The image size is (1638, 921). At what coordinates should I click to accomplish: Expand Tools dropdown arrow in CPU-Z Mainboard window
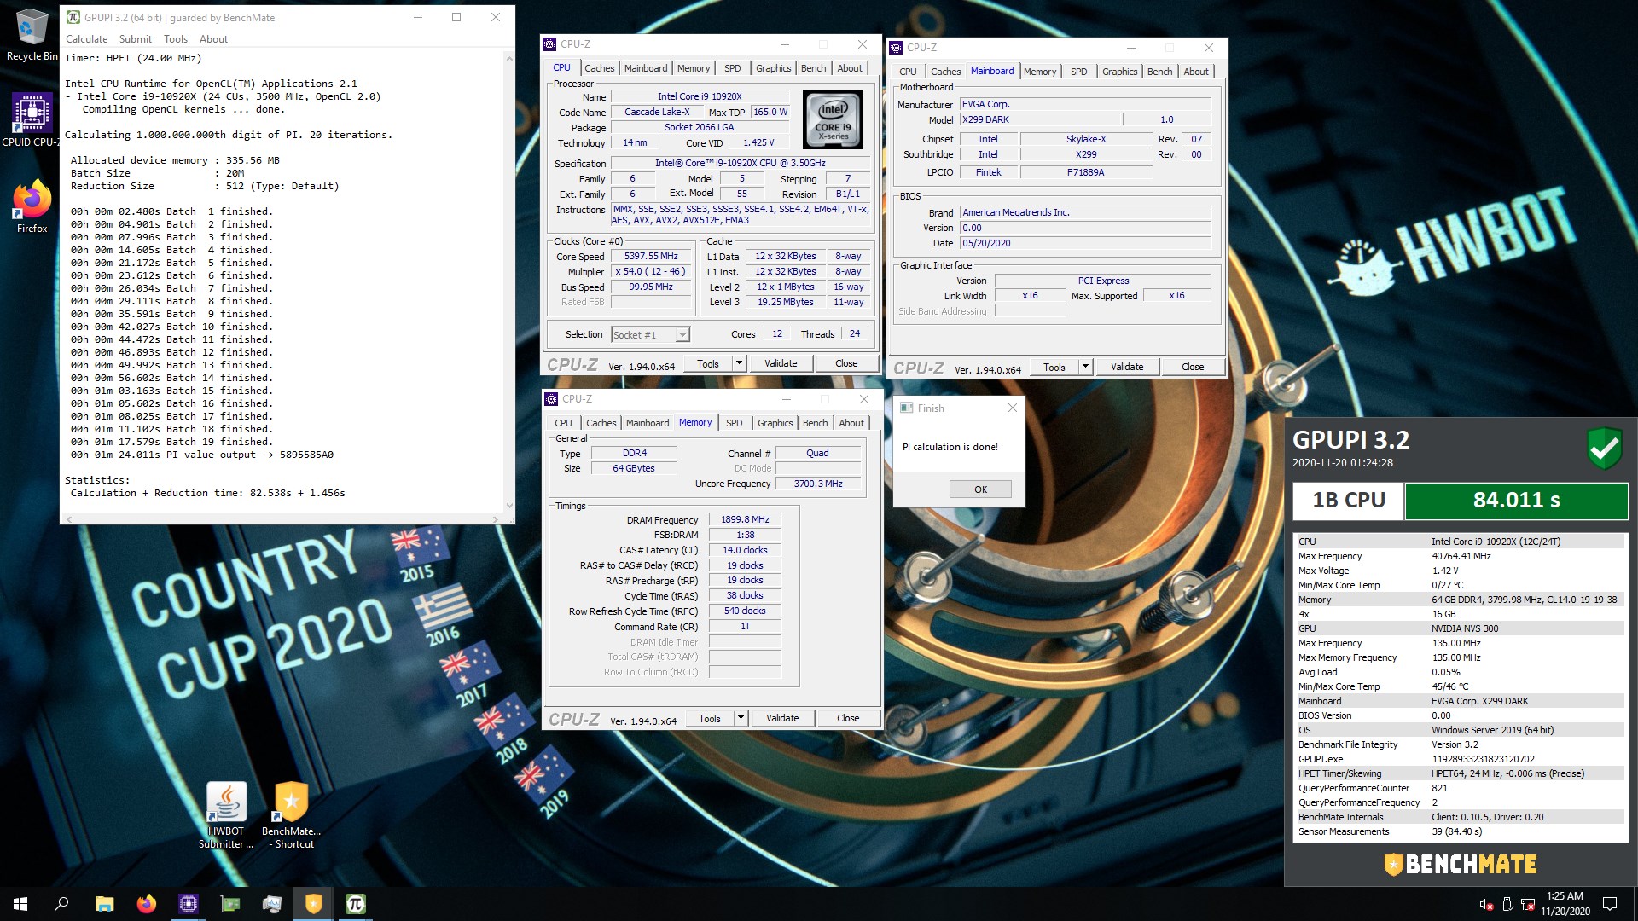click(x=1085, y=367)
